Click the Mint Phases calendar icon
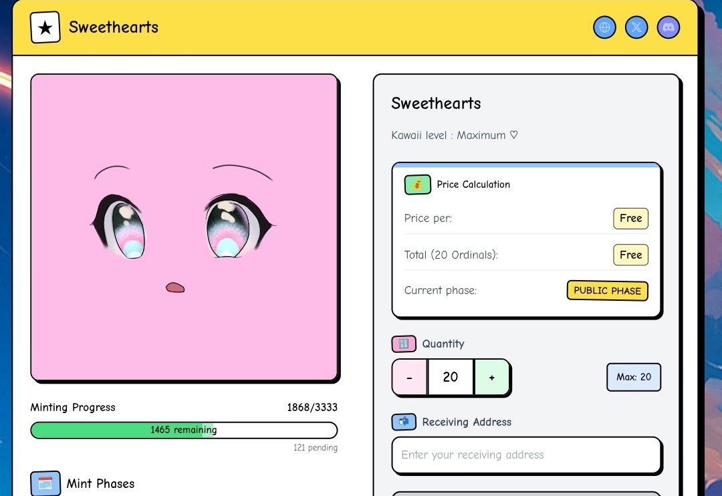Image resolution: width=722 pixels, height=496 pixels. click(x=45, y=483)
